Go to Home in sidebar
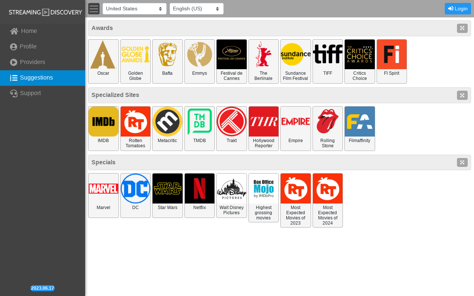474x296 pixels. tap(43, 31)
